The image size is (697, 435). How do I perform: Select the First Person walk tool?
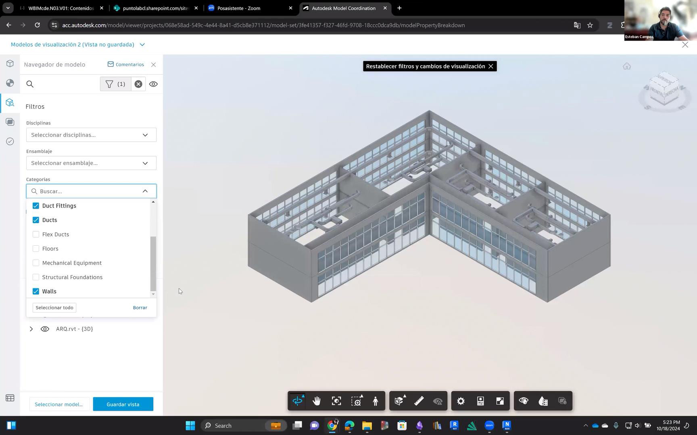pos(376,401)
